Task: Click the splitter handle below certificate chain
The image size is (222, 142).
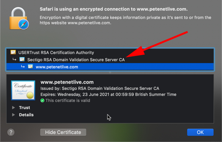Action: 110,73
